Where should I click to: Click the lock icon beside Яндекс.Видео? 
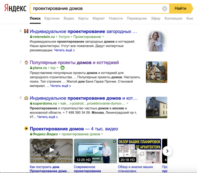31,134
